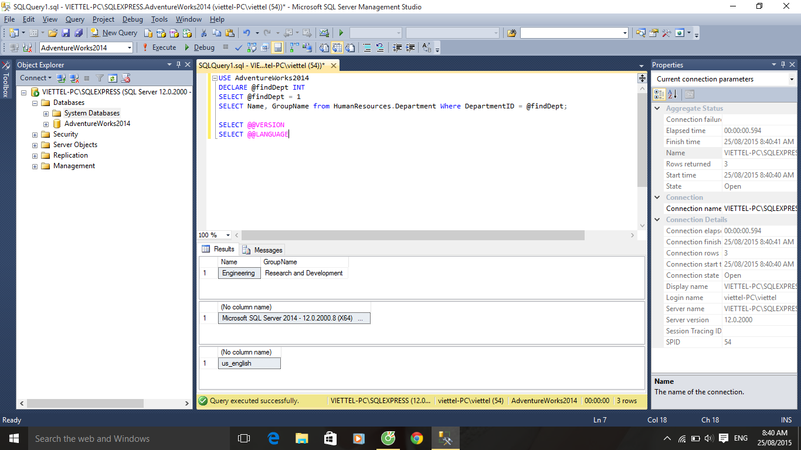801x450 pixels.
Task: Toggle Categorized view in Properties panel
Action: pos(659,94)
